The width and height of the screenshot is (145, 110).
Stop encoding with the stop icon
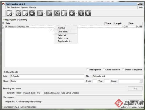pyautogui.click(x=88, y=13)
